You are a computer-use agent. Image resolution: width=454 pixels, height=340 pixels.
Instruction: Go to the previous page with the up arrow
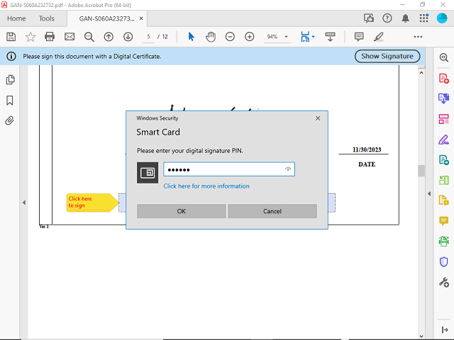[109, 37]
